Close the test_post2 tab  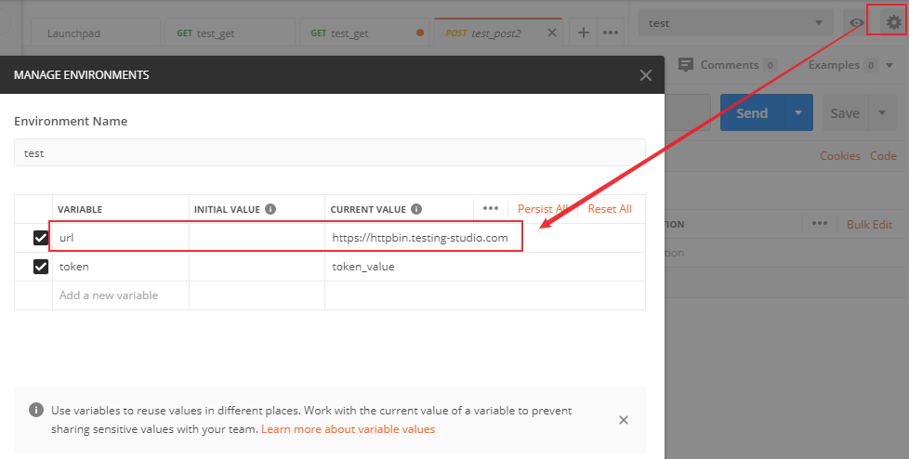tap(552, 33)
